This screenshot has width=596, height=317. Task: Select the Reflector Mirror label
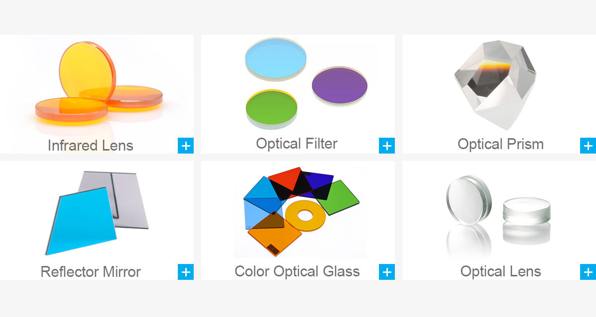click(90, 272)
